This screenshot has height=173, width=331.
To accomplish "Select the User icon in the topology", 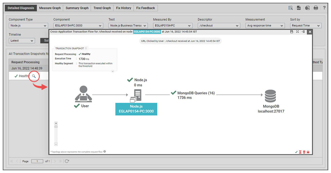I will (x=83, y=94).
